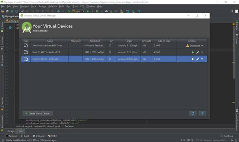Sort devices by API column
The width and height of the screenshot is (239, 142).
[x=111, y=41]
